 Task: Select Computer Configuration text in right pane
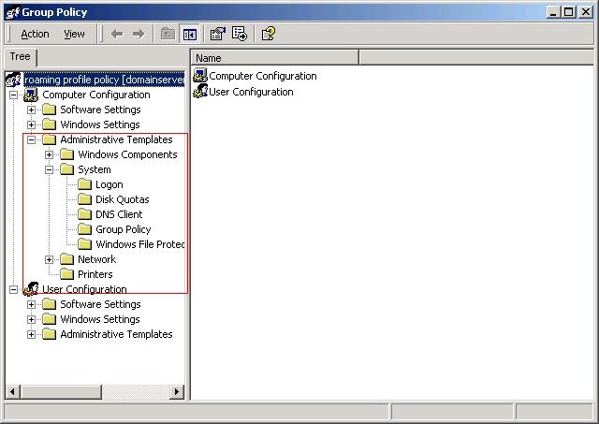click(x=263, y=76)
